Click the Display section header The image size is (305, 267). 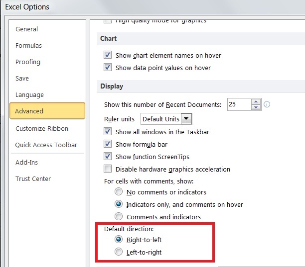point(201,87)
